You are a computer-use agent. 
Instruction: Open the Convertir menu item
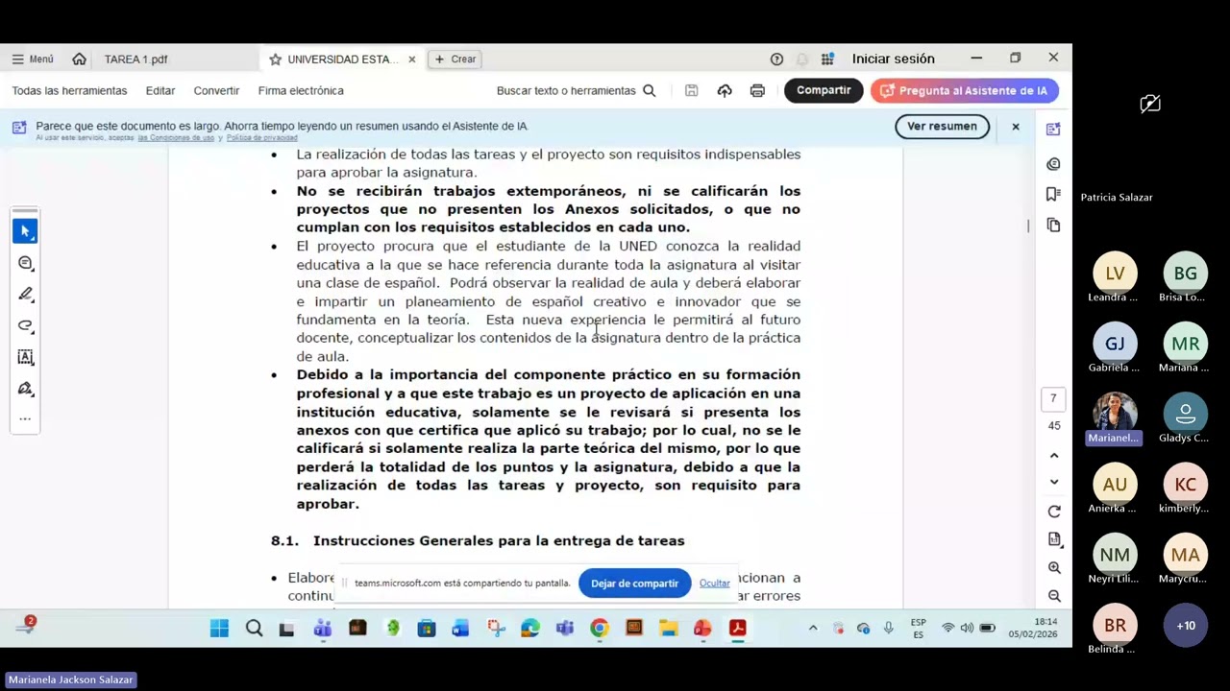click(216, 90)
